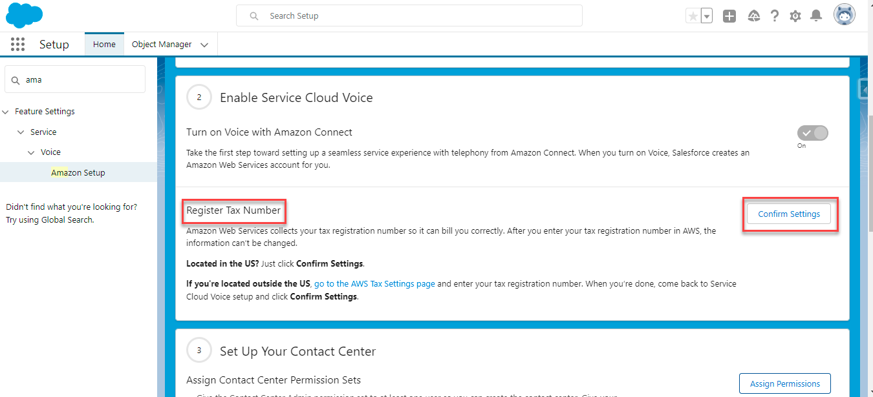
Task: Click the Assign Permissions button
Action: click(784, 383)
